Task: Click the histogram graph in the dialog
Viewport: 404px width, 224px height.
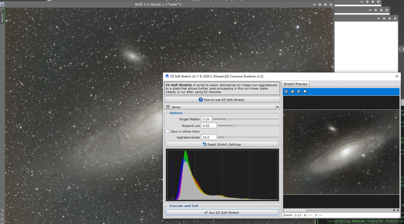Action: coord(222,175)
